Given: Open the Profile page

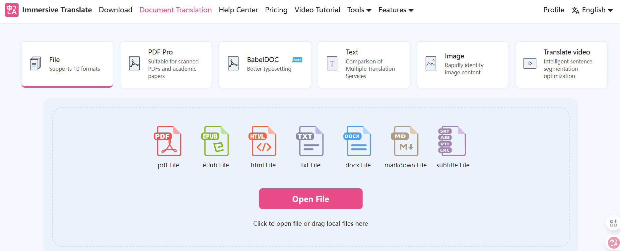Looking at the screenshot, I should pos(553,10).
